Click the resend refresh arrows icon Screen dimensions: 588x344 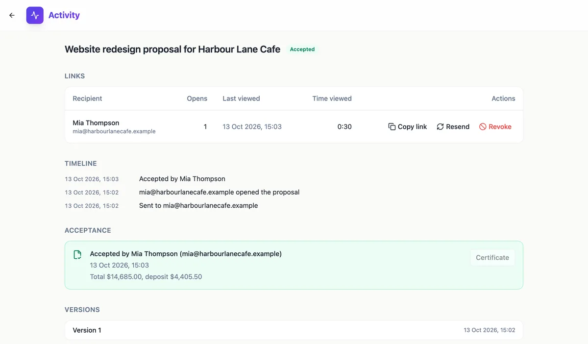440,127
